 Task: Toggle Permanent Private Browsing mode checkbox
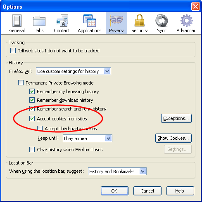[x=21, y=83]
